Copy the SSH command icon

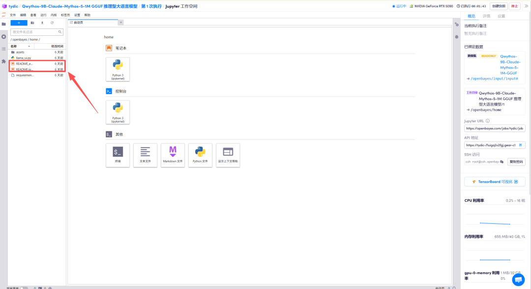pyautogui.click(x=502, y=161)
